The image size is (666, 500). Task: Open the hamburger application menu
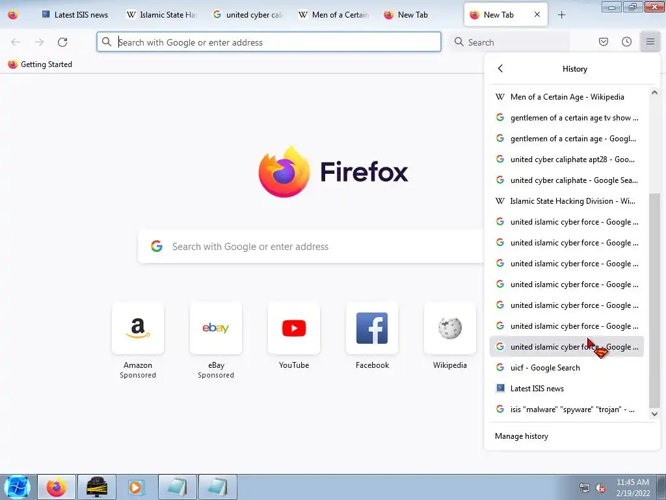click(x=650, y=42)
